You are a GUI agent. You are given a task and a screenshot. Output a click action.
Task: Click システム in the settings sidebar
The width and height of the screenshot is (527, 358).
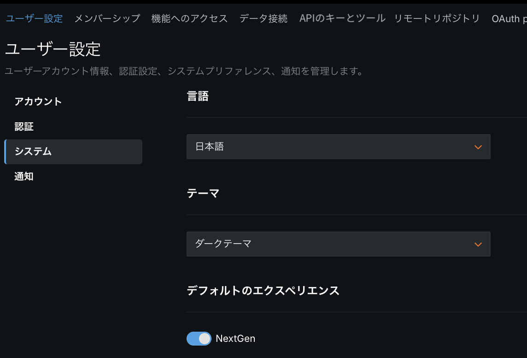click(33, 151)
